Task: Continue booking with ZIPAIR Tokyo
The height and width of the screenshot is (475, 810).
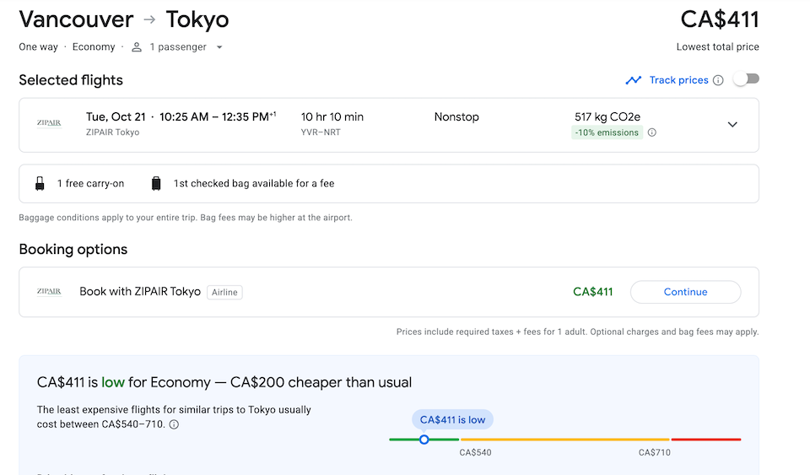Action: 685,292
